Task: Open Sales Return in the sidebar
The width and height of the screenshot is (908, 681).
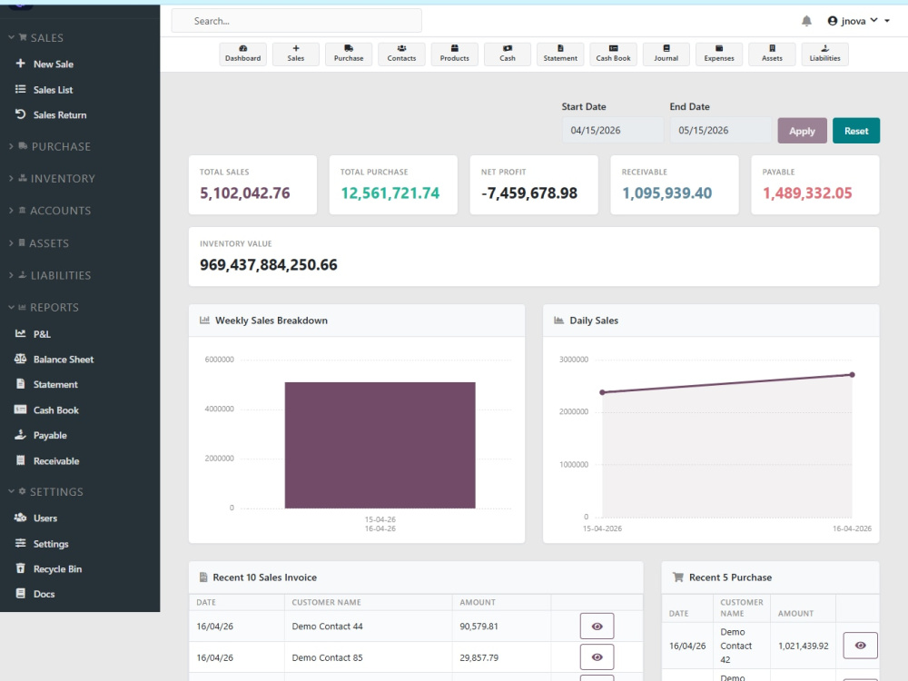Action: [51, 114]
